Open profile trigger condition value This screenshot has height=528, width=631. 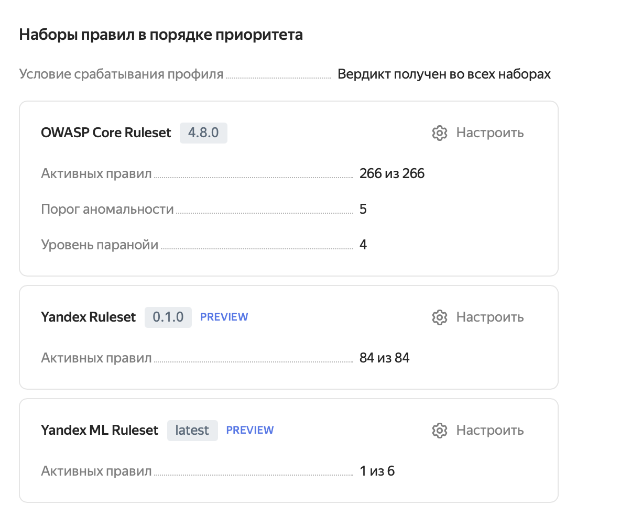click(x=444, y=74)
